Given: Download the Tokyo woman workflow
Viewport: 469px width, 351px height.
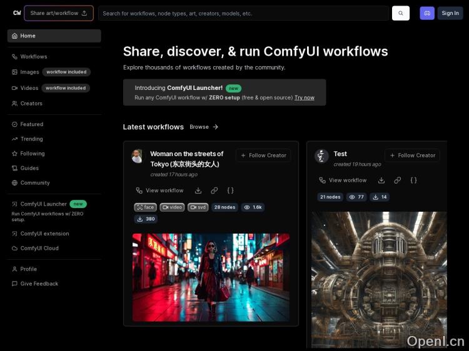Looking at the screenshot, I should pyautogui.click(x=198, y=190).
